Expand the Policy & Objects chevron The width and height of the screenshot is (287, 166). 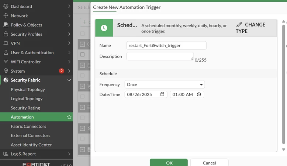click(69, 25)
